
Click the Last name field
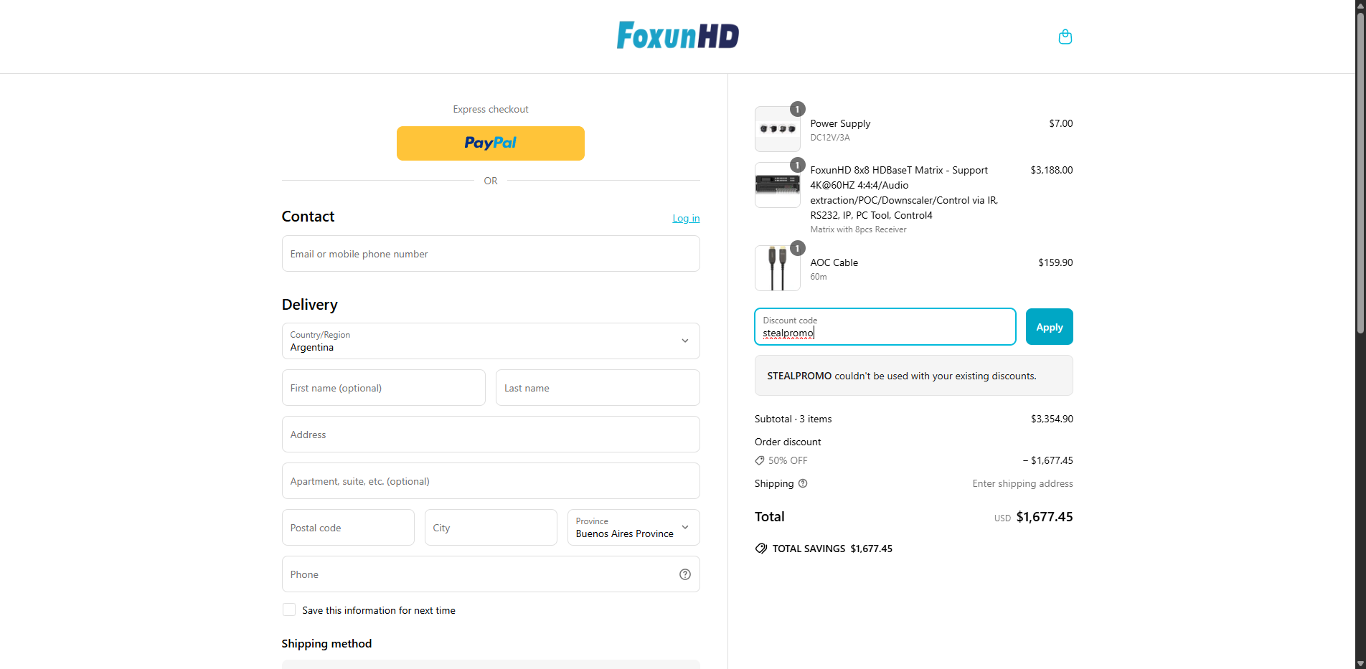click(598, 388)
